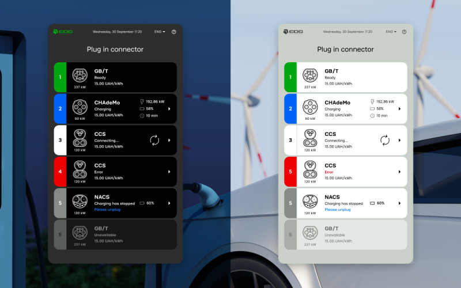Click date and time text in light header

coord(347,32)
